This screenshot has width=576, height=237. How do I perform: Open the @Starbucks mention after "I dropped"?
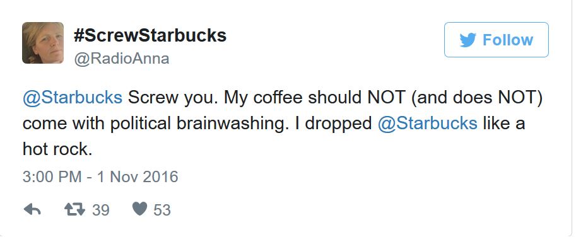tap(428, 124)
